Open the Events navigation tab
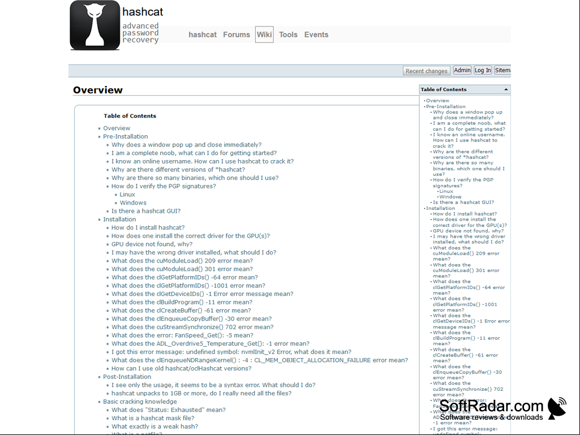 (x=316, y=35)
